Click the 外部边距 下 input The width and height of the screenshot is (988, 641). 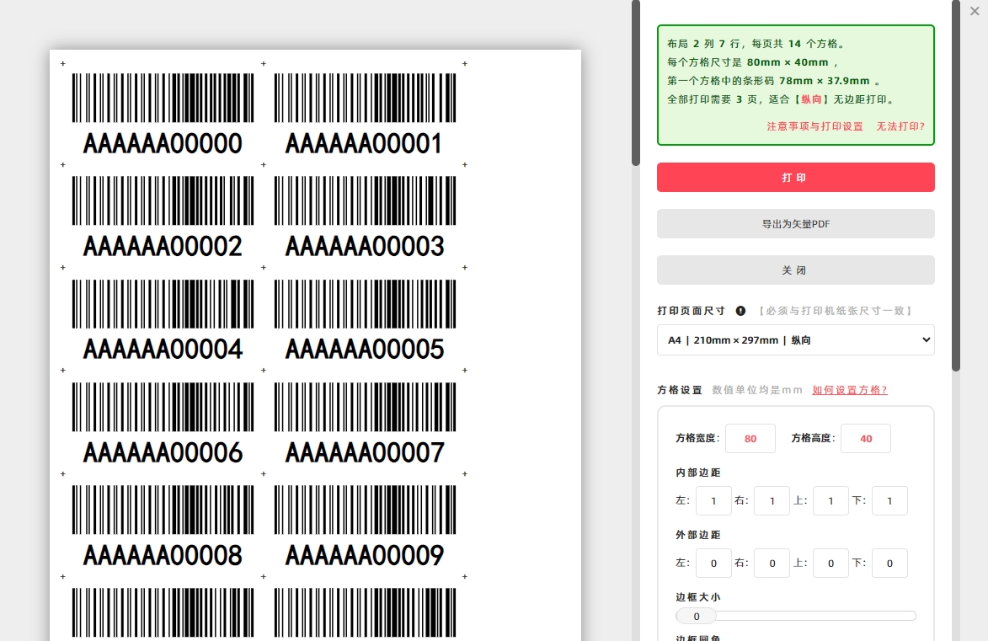point(889,564)
